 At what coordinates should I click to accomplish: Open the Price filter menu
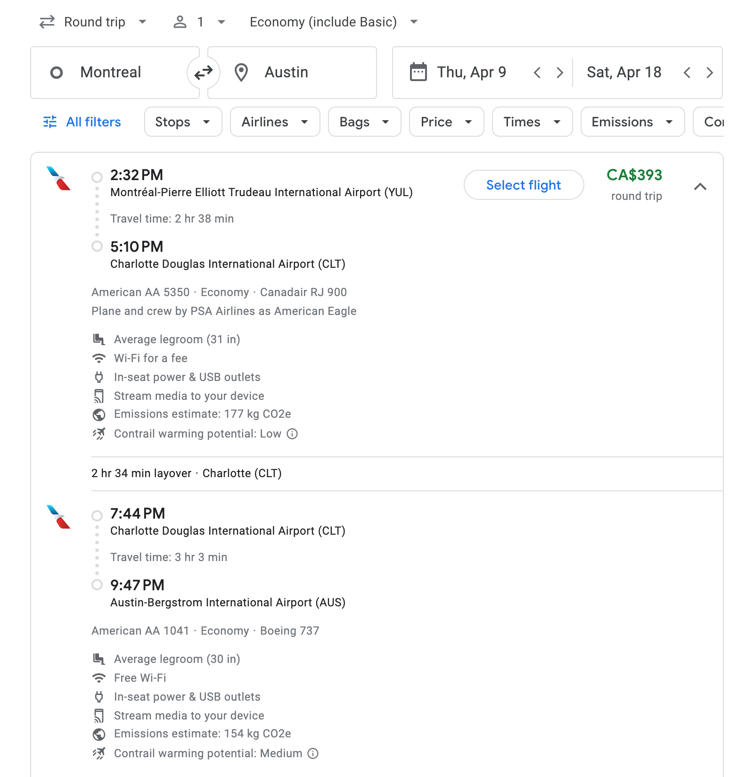tap(446, 122)
